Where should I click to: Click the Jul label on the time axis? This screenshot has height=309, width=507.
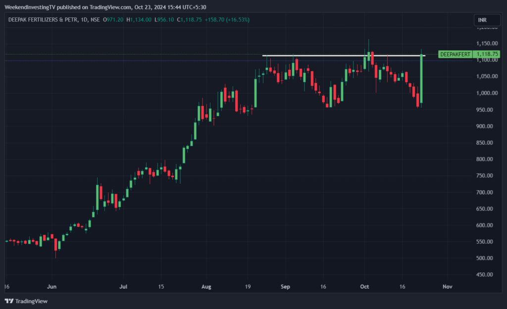point(123,287)
